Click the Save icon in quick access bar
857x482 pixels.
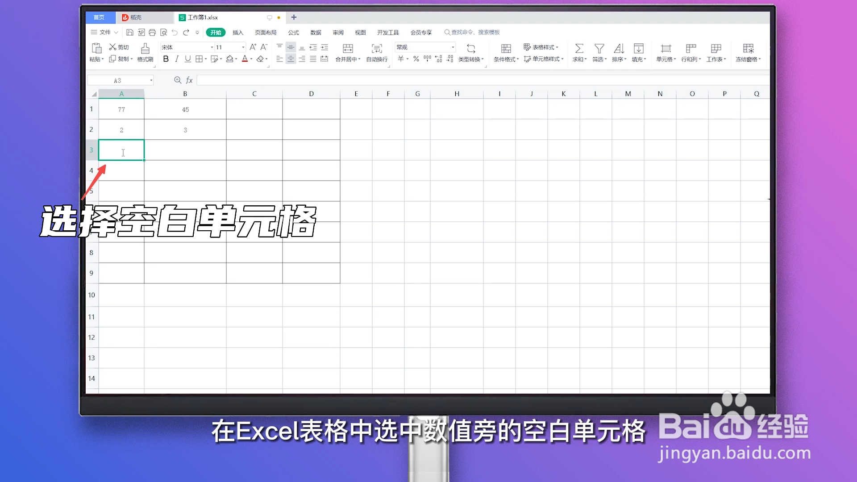pyautogui.click(x=130, y=32)
